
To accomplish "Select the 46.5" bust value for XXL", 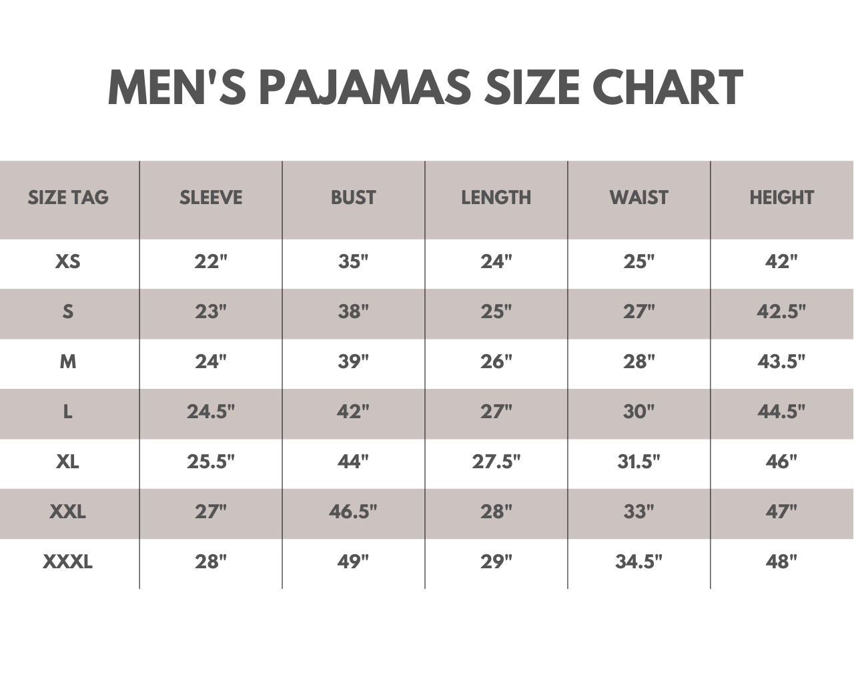I will coord(353,512).
